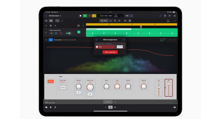Select the ChromaVerb plugin tab
222x119 pixels.
coord(108,102)
